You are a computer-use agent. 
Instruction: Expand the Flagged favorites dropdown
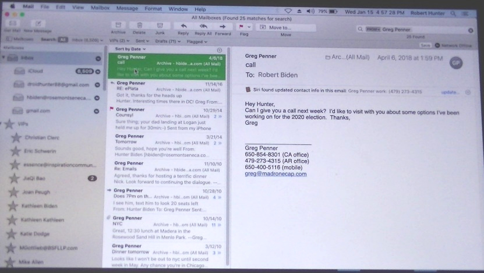click(x=197, y=41)
